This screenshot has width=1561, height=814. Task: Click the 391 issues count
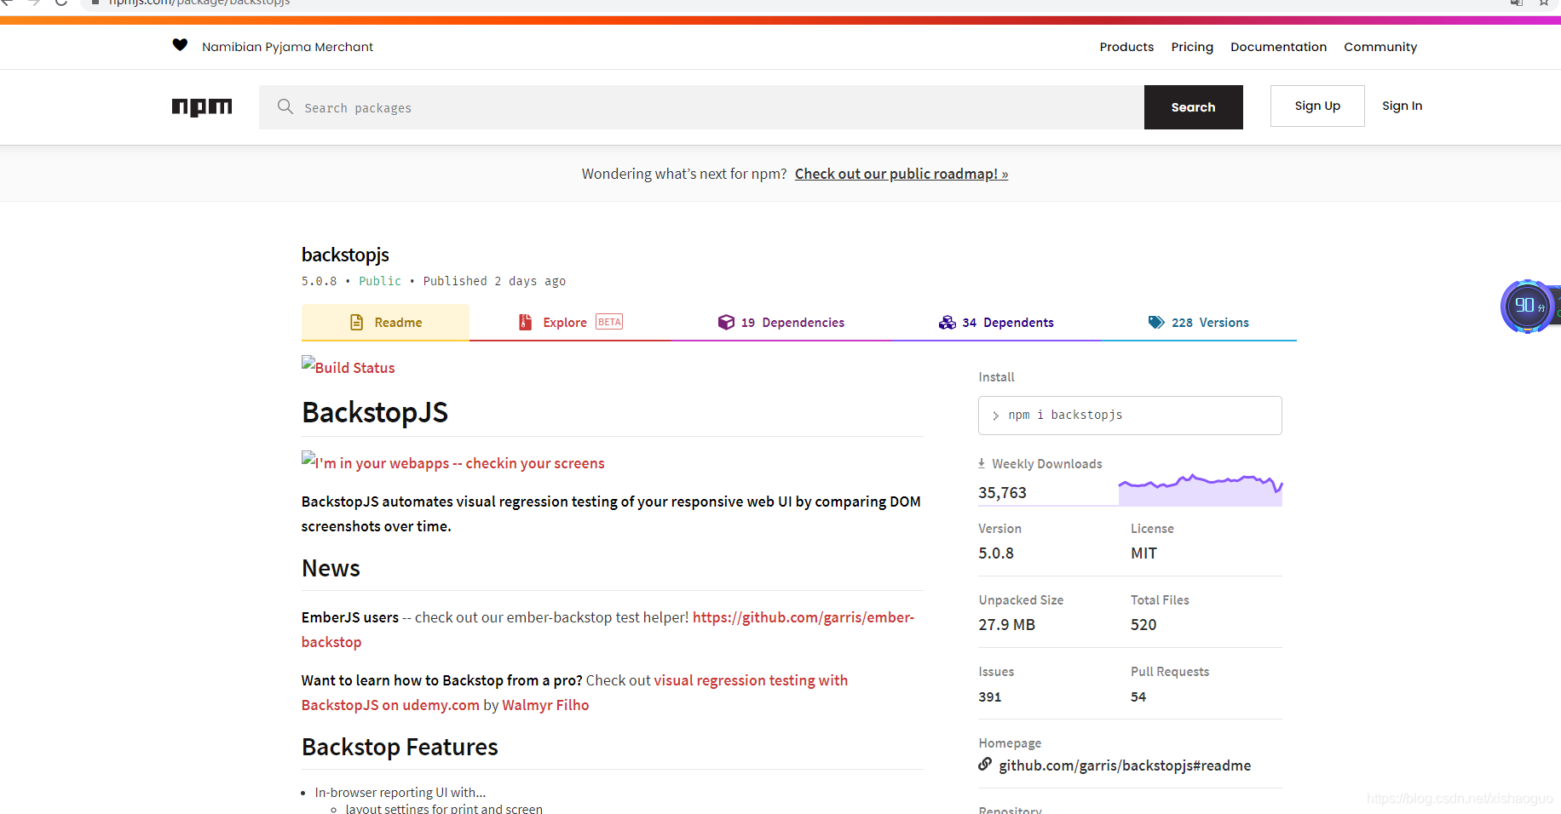(x=989, y=696)
